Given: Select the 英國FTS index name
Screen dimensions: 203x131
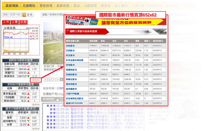Looking at the screenshot, I should click(9, 73).
